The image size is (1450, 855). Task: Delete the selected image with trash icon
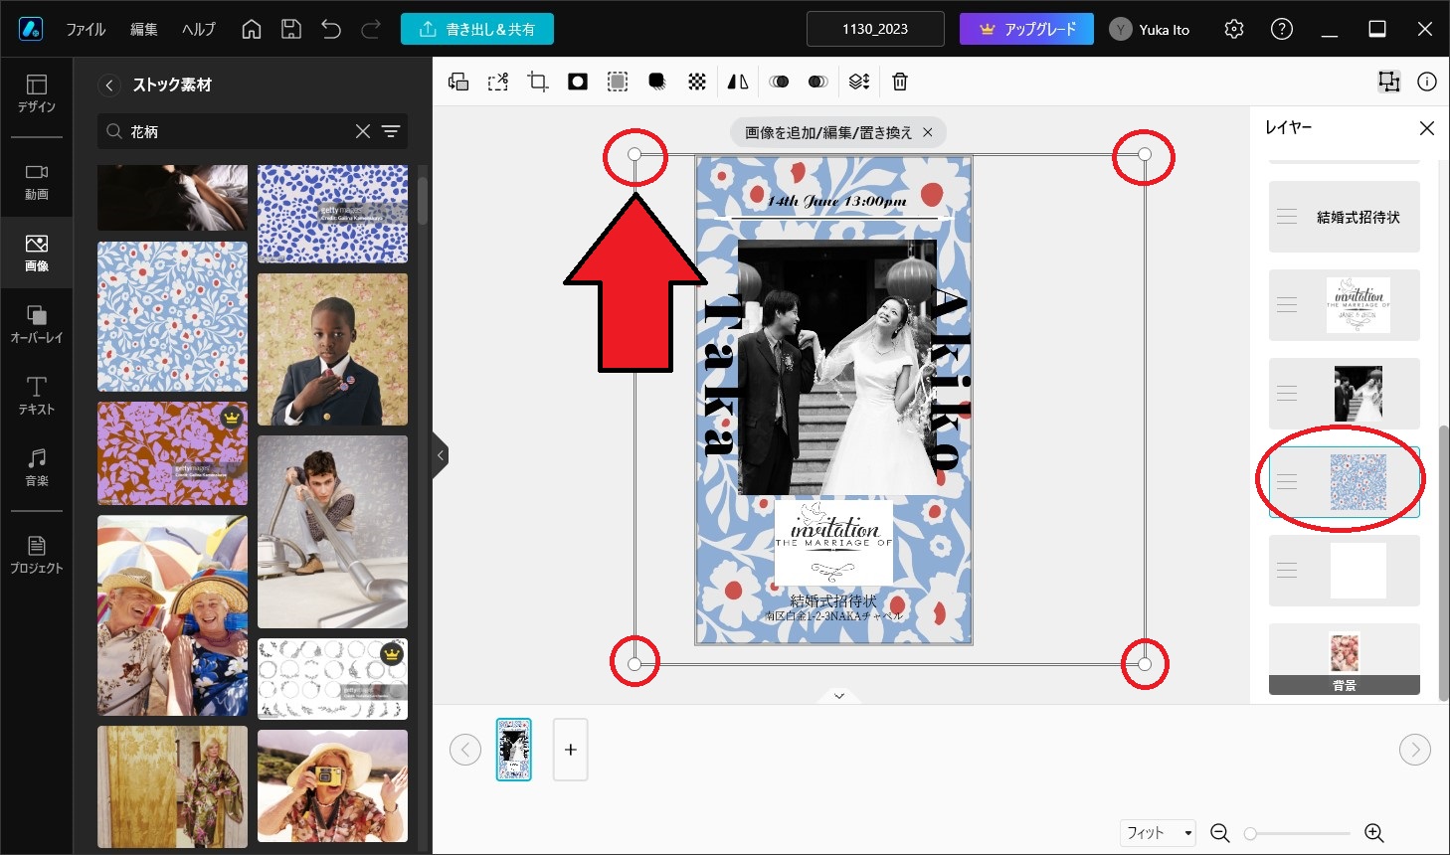coord(900,82)
